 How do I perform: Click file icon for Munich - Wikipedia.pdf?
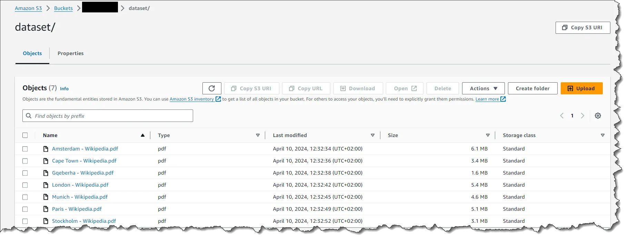pos(46,197)
